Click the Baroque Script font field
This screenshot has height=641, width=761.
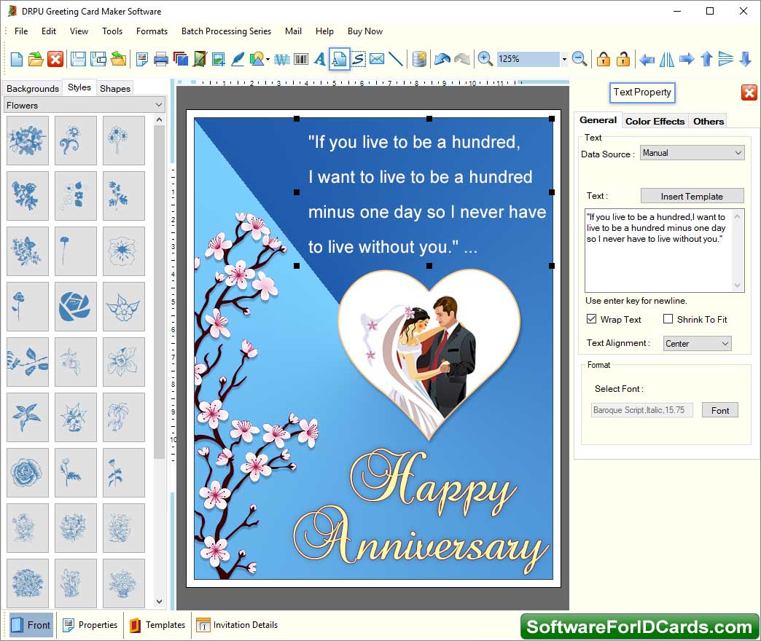[x=641, y=410]
